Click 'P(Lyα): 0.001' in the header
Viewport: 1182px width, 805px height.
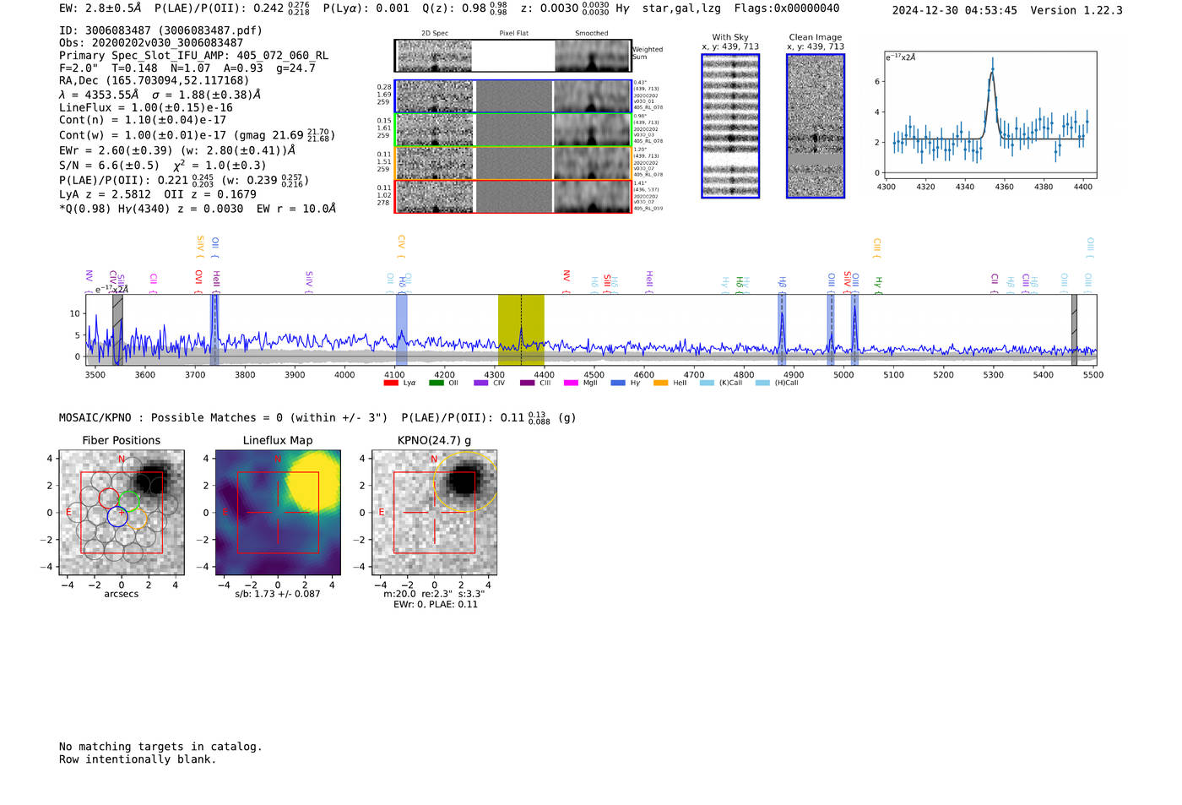tap(366, 8)
